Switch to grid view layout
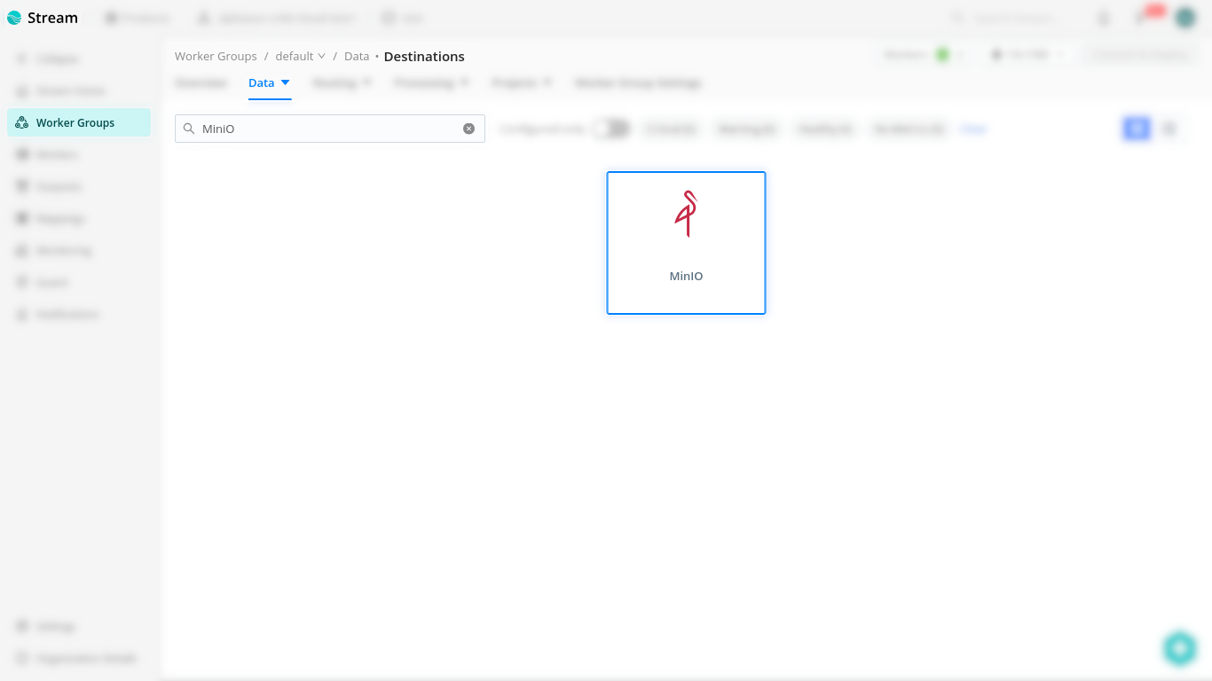The width and height of the screenshot is (1212, 681). tap(1136, 129)
